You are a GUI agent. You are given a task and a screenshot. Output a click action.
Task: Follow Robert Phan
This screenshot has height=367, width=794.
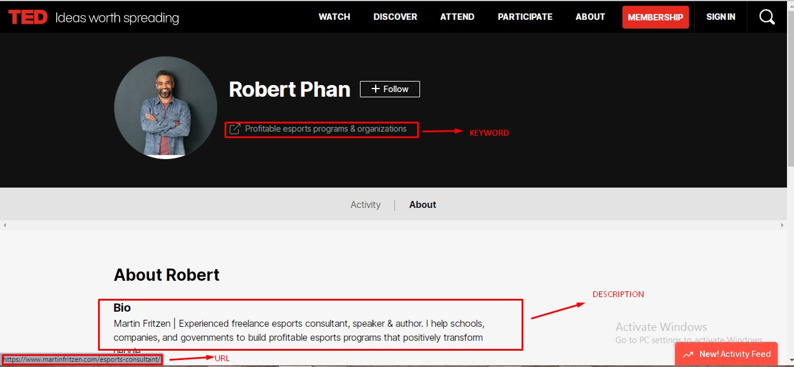(390, 89)
